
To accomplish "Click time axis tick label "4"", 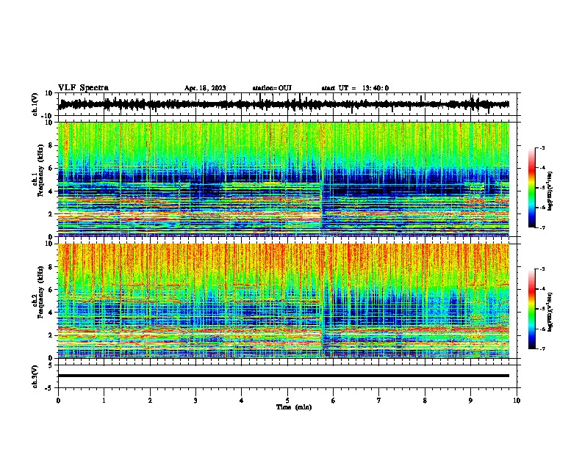I will tap(242, 401).
